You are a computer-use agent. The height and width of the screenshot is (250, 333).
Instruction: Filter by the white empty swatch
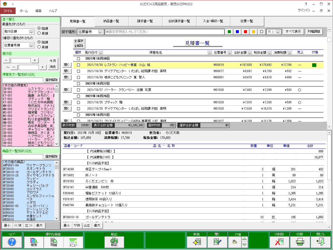click(261, 32)
